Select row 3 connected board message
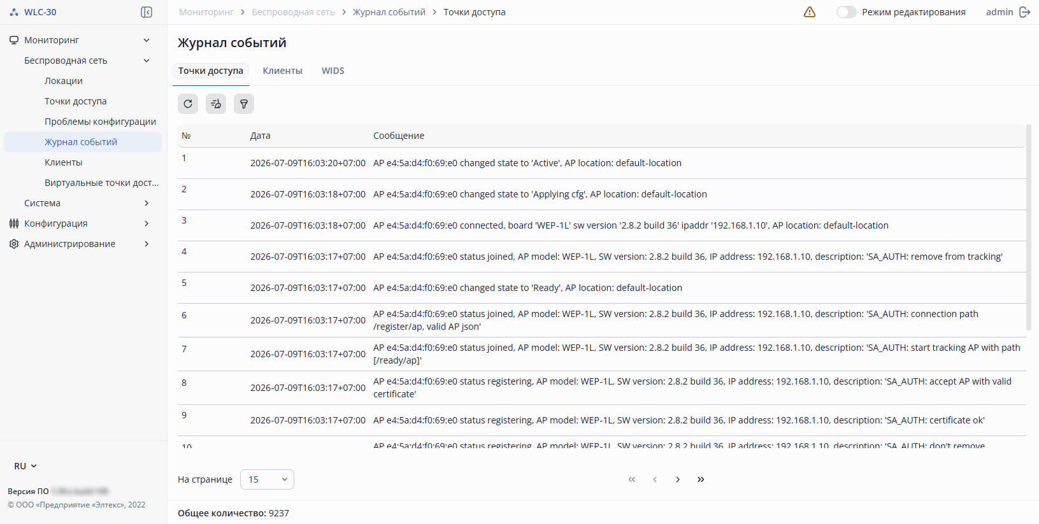Image resolution: width=1039 pixels, height=524 pixels. click(x=631, y=225)
